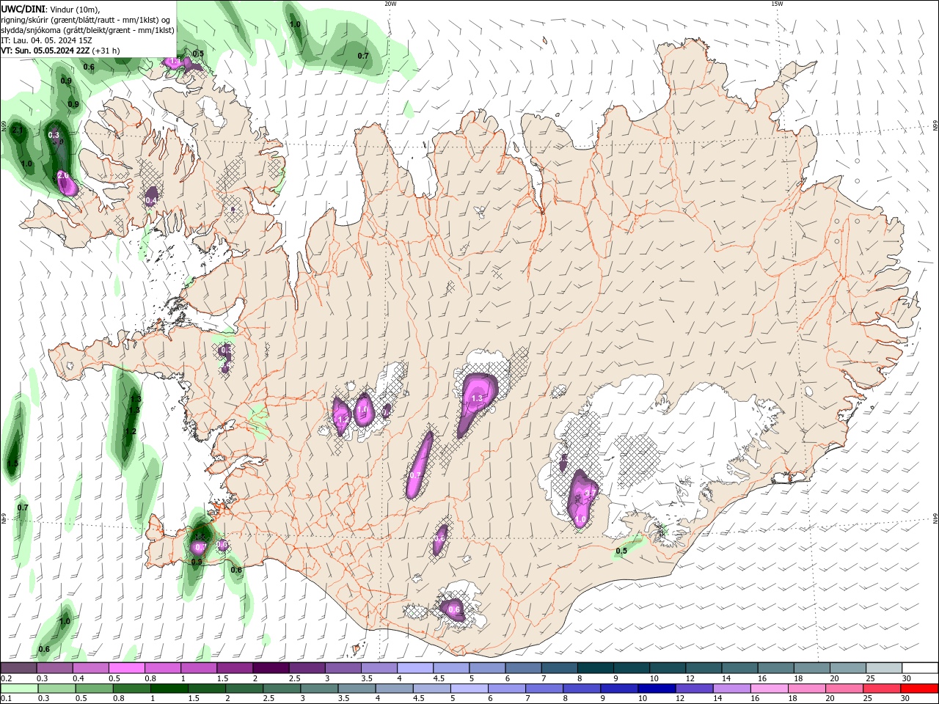Image resolution: width=939 pixels, height=704 pixels.
Task: Select the dark plum 0.2 snow-scale swatch
Action: click(19, 668)
